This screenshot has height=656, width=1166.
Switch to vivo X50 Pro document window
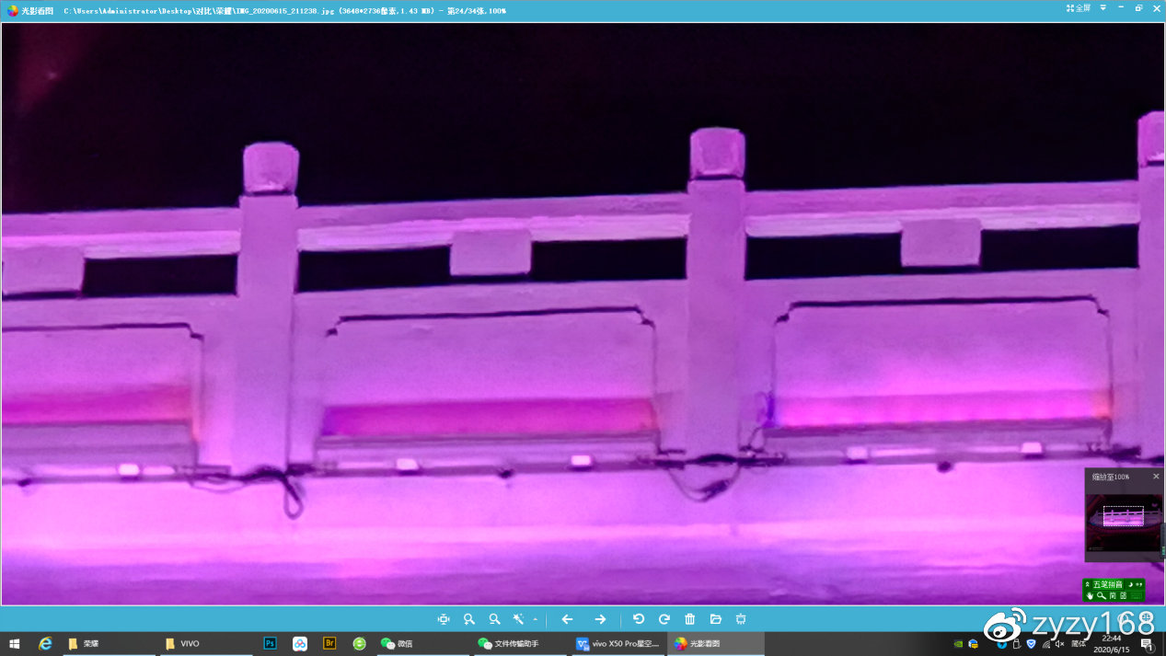click(x=618, y=643)
